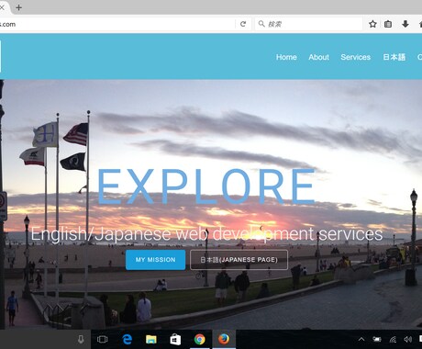Image resolution: width=422 pixels, height=349 pixels.
Task: Open the Services nav link
Action: [356, 57]
